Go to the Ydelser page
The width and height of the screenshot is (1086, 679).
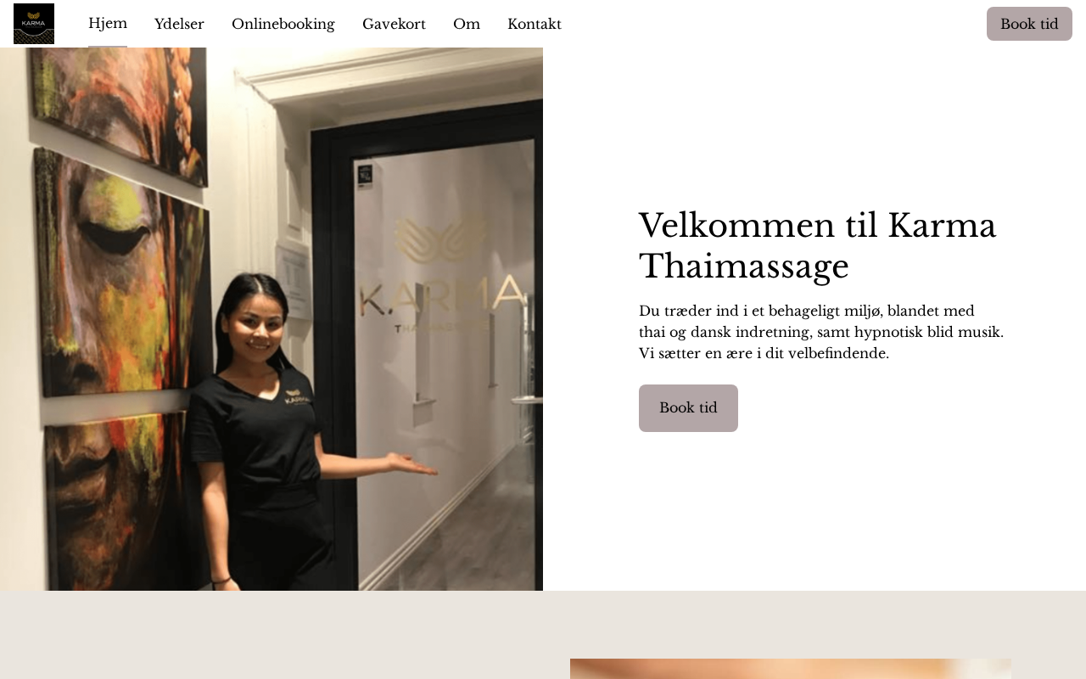179,24
